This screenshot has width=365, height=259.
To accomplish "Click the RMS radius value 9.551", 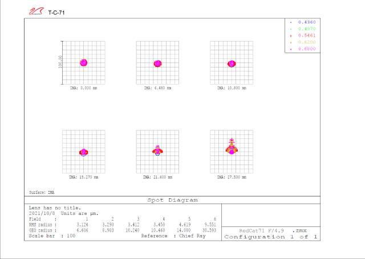I will (210, 226).
